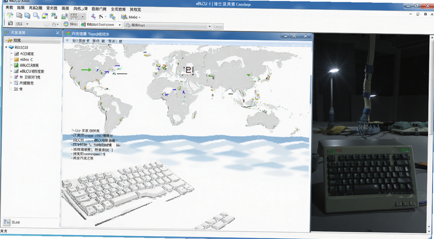Click the blue overlapping pages copy icon
The width and height of the screenshot is (434, 239).
[28, 16]
